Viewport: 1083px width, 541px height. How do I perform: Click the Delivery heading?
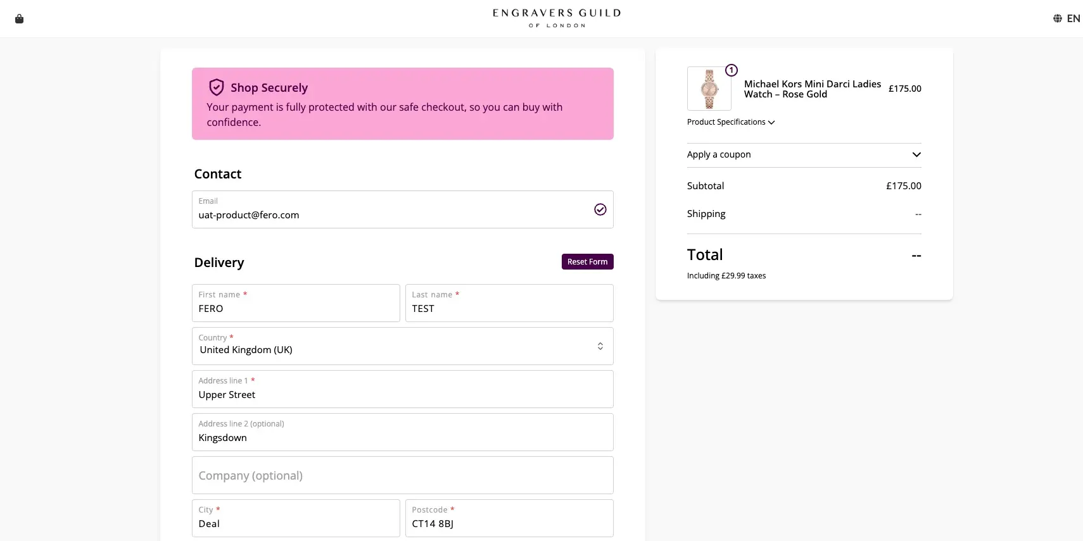pyautogui.click(x=219, y=263)
